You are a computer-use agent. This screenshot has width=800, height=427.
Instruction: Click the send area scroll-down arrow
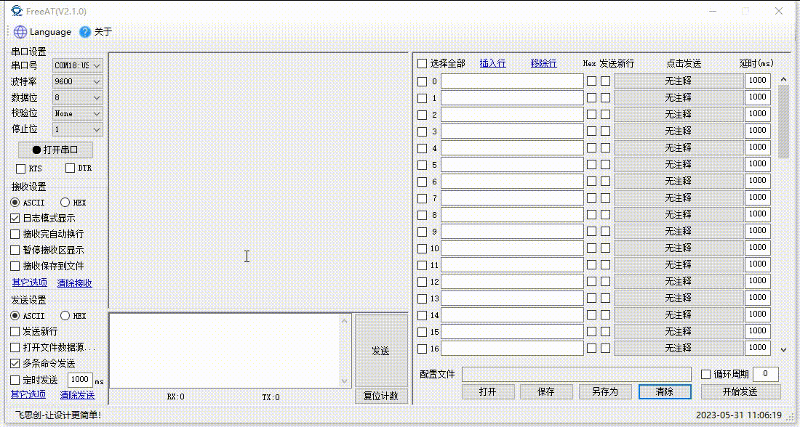345,381
